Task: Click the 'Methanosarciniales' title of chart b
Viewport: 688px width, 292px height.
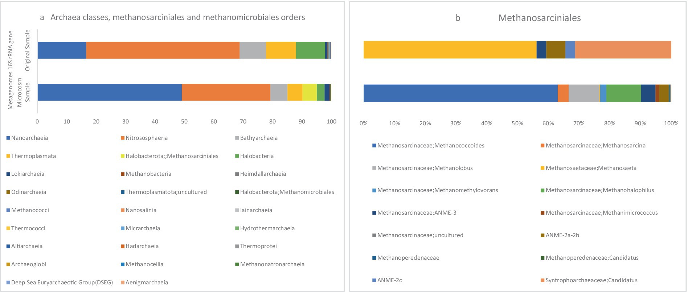Action: coord(540,18)
